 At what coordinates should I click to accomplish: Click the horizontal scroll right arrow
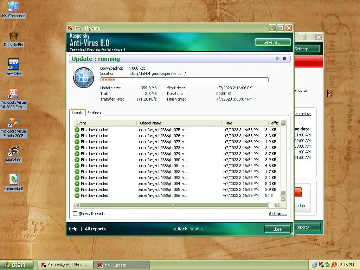[277, 205]
